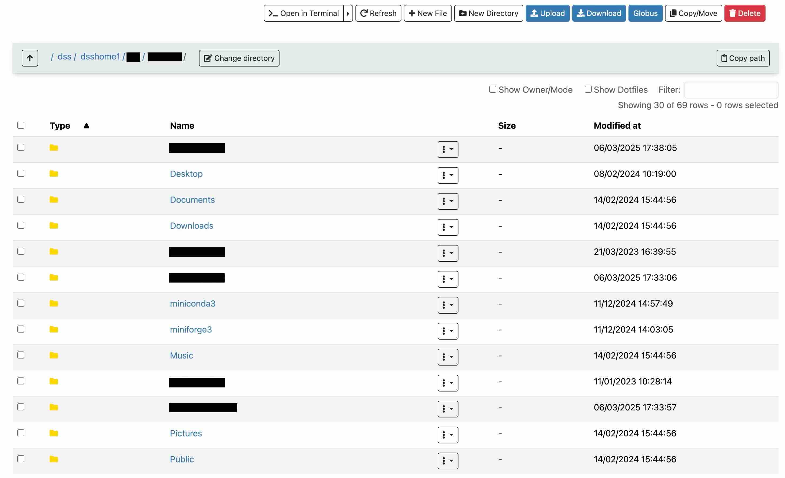Image resolution: width=785 pixels, height=478 pixels.
Task: Expand the Open in Terminal split arrow
Action: 348,14
